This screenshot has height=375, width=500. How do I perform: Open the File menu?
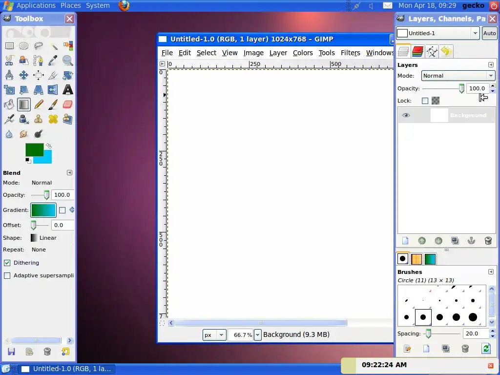(167, 53)
